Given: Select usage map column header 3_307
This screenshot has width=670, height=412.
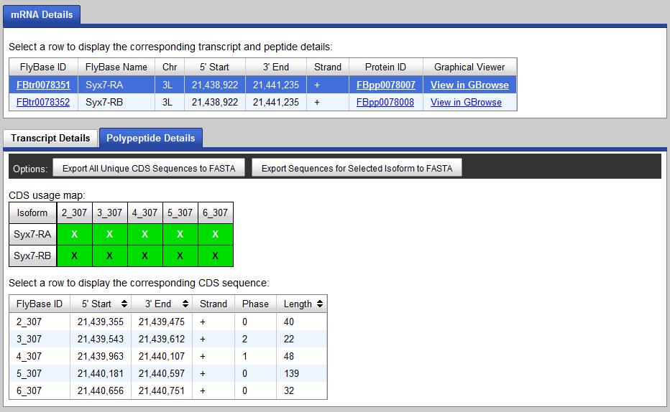Looking at the screenshot, I should coord(110,212).
